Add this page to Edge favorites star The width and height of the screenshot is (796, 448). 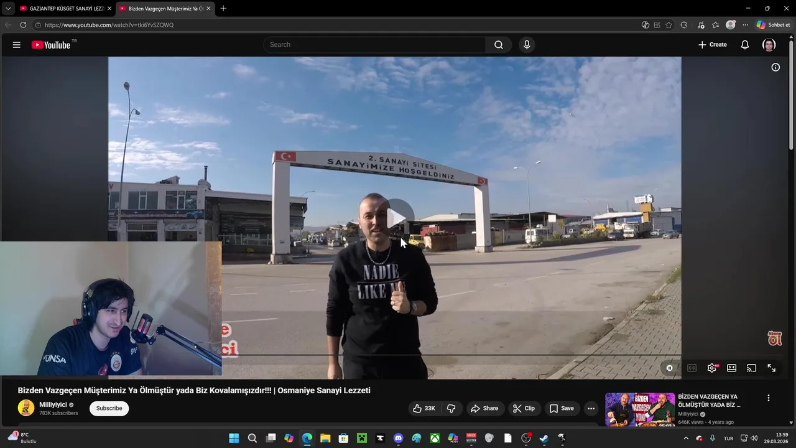coord(669,25)
